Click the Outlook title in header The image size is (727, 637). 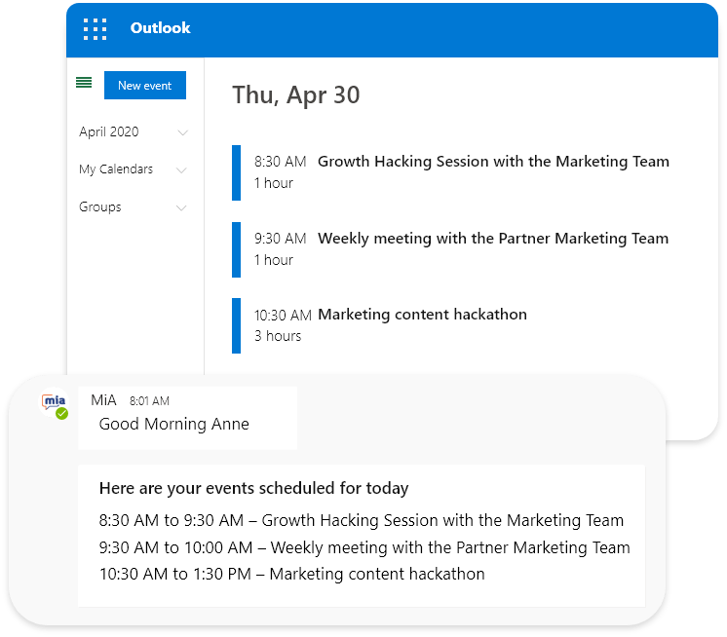point(161,28)
